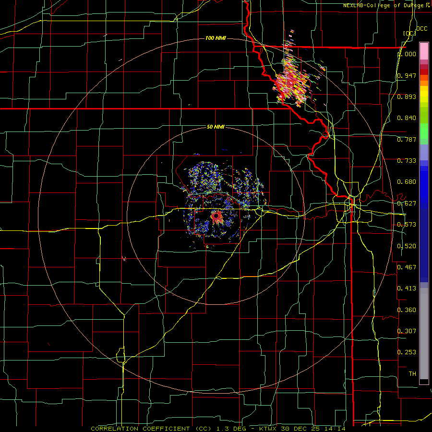Pick the light pink segment of the color bar
This screenshot has width=432, height=432.
point(424,51)
